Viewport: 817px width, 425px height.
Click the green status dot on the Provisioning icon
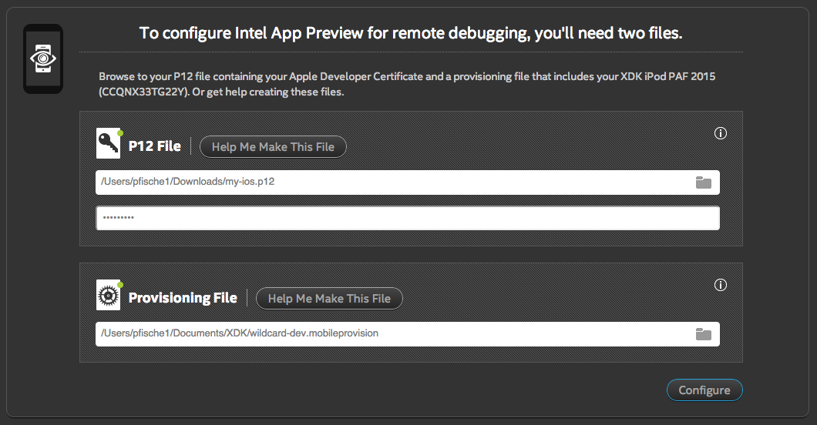[x=120, y=285]
